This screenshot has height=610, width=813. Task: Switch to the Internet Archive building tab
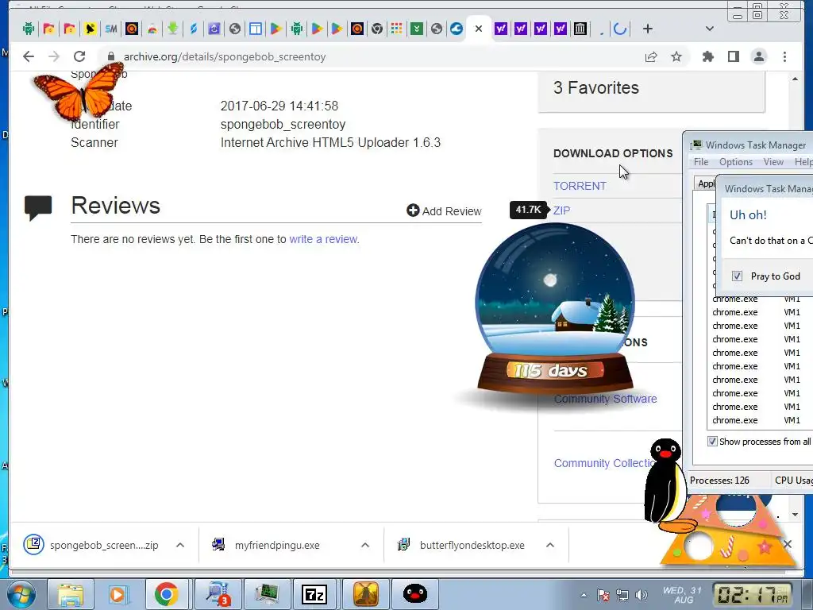tap(580, 29)
